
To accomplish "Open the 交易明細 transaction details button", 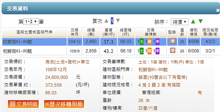I will tap(23, 104).
